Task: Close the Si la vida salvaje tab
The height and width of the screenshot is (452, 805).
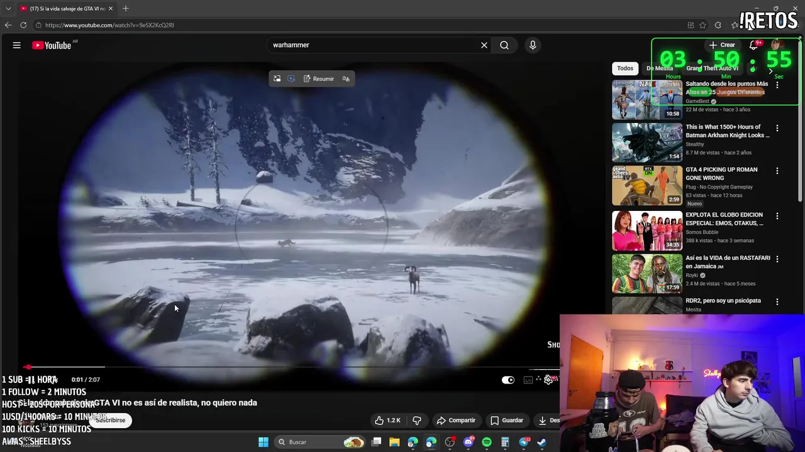Action: coord(111,9)
